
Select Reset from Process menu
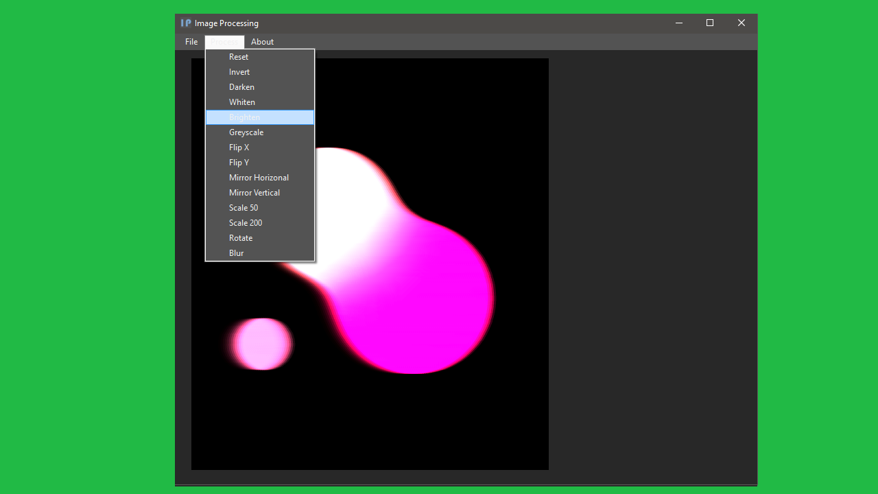click(x=260, y=57)
